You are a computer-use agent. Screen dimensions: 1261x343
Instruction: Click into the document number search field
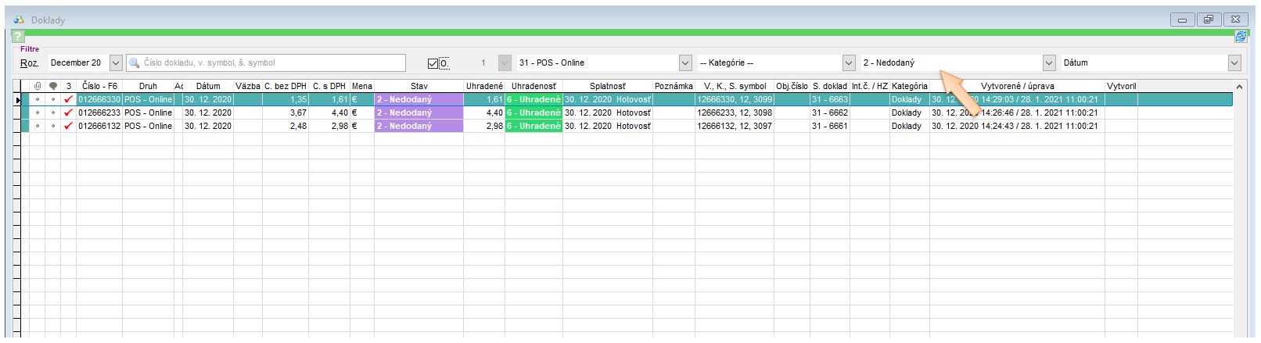point(270,63)
